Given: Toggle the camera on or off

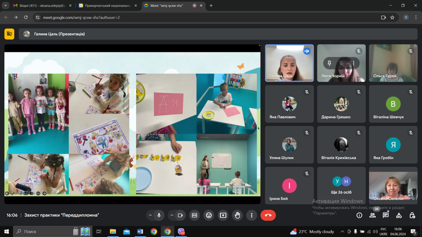Looking at the screenshot, I should coord(181,215).
